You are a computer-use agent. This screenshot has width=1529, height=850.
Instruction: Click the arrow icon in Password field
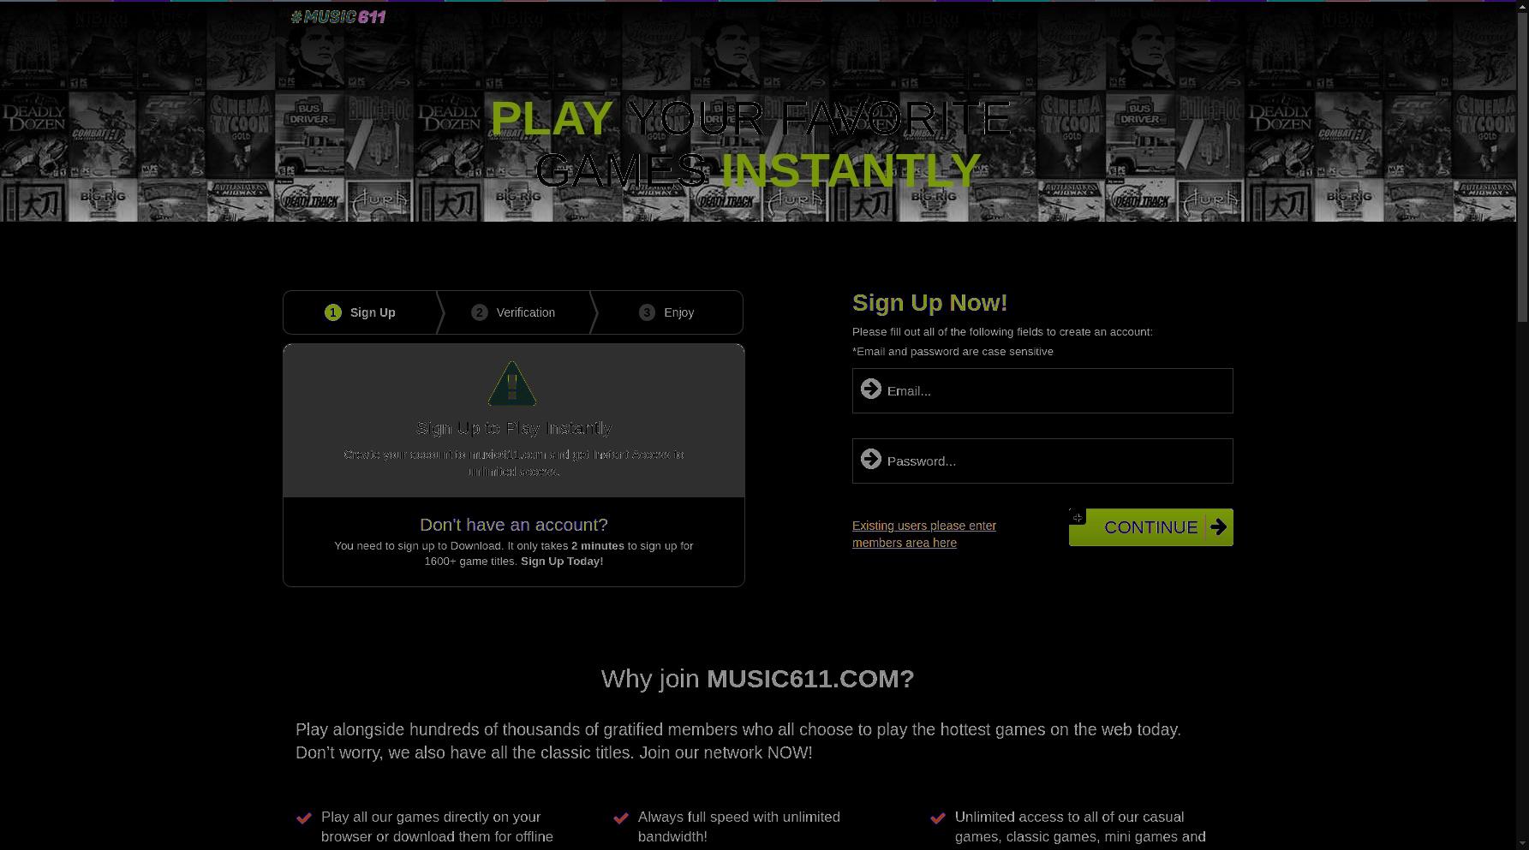871,460
